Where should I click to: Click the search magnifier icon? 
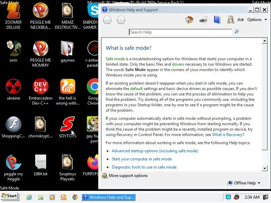(x=236, y=31)
